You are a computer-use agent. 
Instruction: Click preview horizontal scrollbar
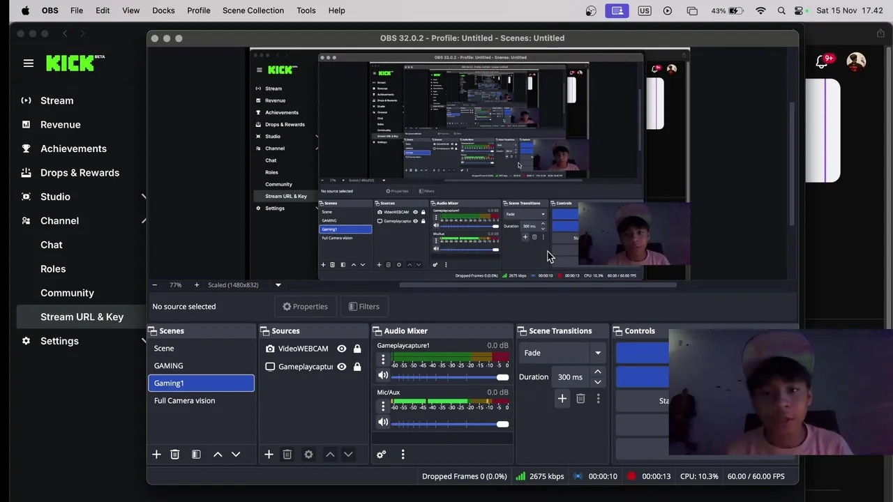coord(537,284)
